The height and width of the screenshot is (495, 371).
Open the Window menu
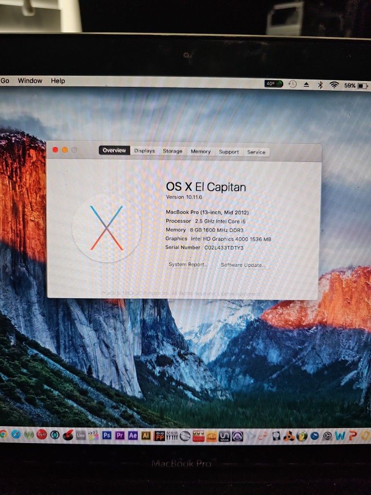click(30, 81)
